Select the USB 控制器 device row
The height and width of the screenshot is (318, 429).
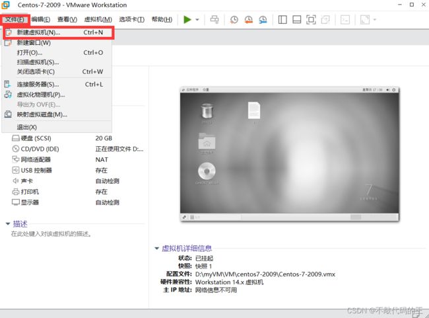77,171
